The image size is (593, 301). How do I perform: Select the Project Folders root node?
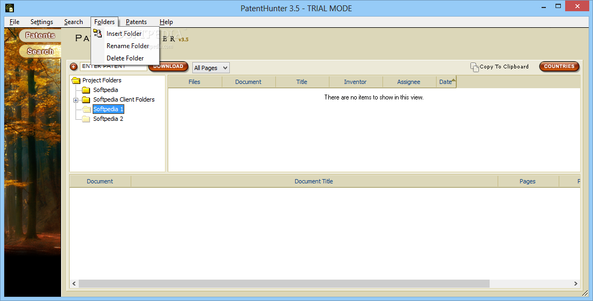tap(102, 80)
